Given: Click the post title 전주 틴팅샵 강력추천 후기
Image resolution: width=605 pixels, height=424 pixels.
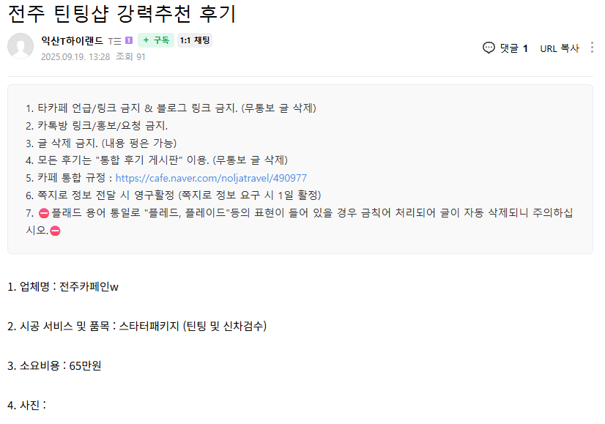Looking at the screenshot, I should click(x=122, y=14).
